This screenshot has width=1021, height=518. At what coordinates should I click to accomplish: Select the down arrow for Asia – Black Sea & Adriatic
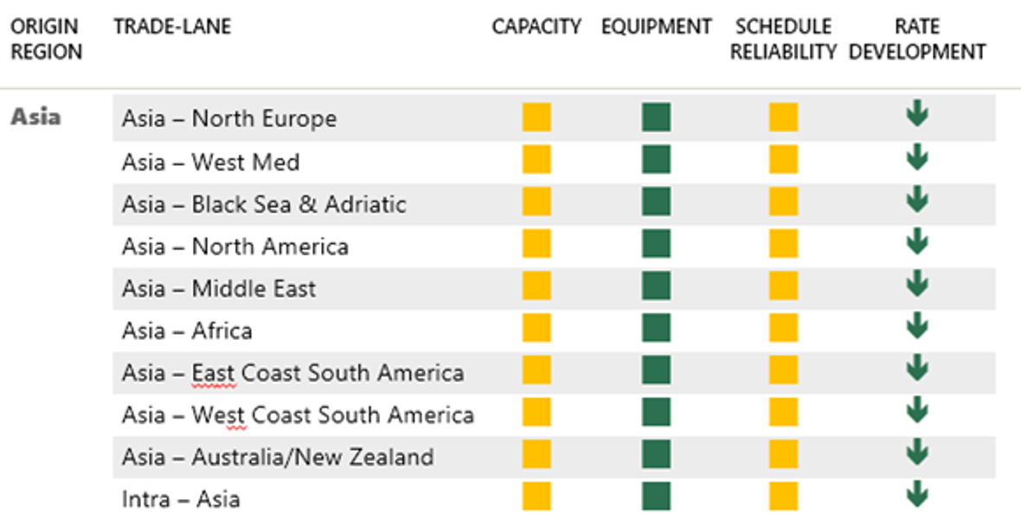point(917,199)
